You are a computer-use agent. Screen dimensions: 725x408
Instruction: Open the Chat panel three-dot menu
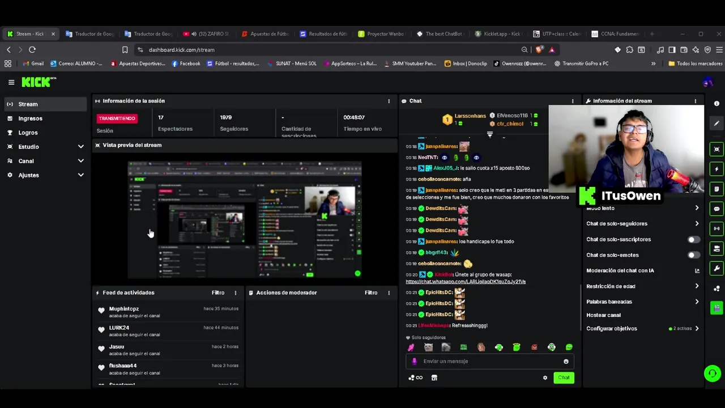pos(573,101)
